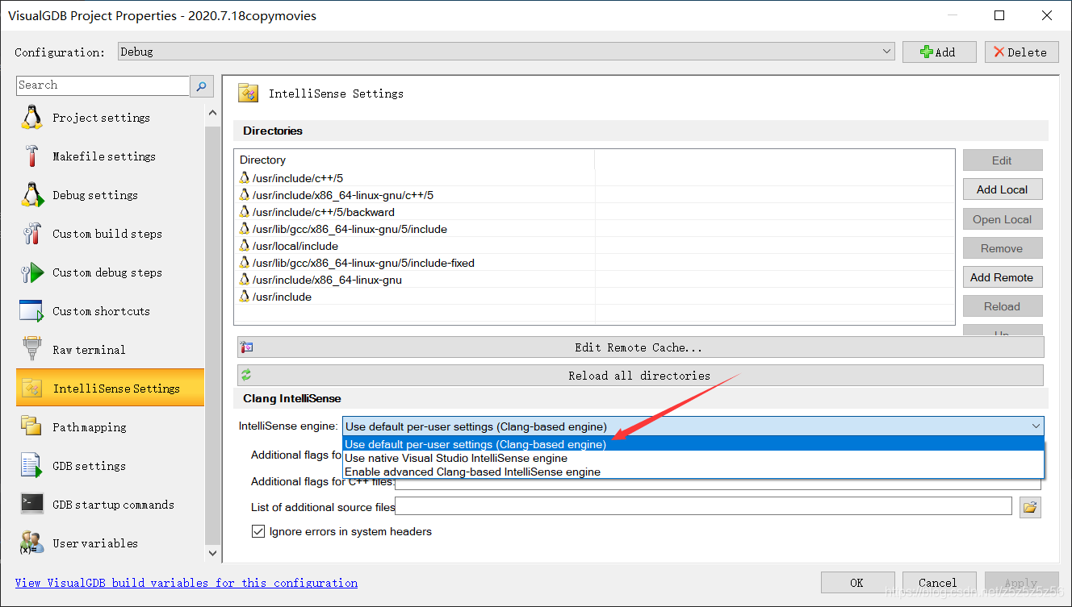Click into the sidebar Search field
Viewport: 1072px width, 607px height.
click(x=103, y=85)
